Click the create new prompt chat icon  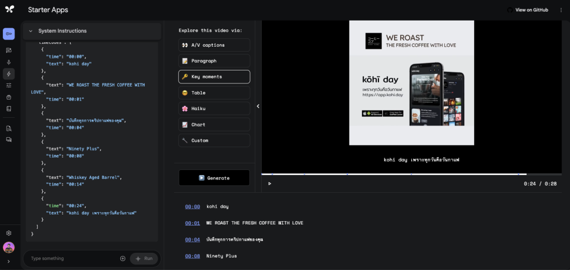point(9,50)
